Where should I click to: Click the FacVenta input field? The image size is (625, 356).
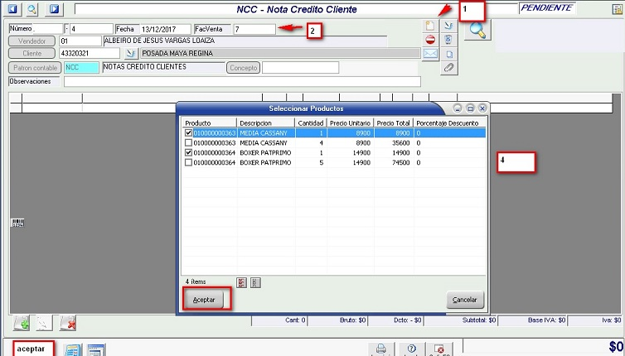254,29
